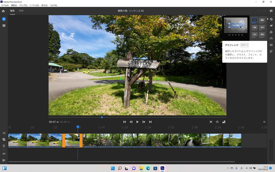Open the Crop and Rotate panel

[x=271, y=51]
